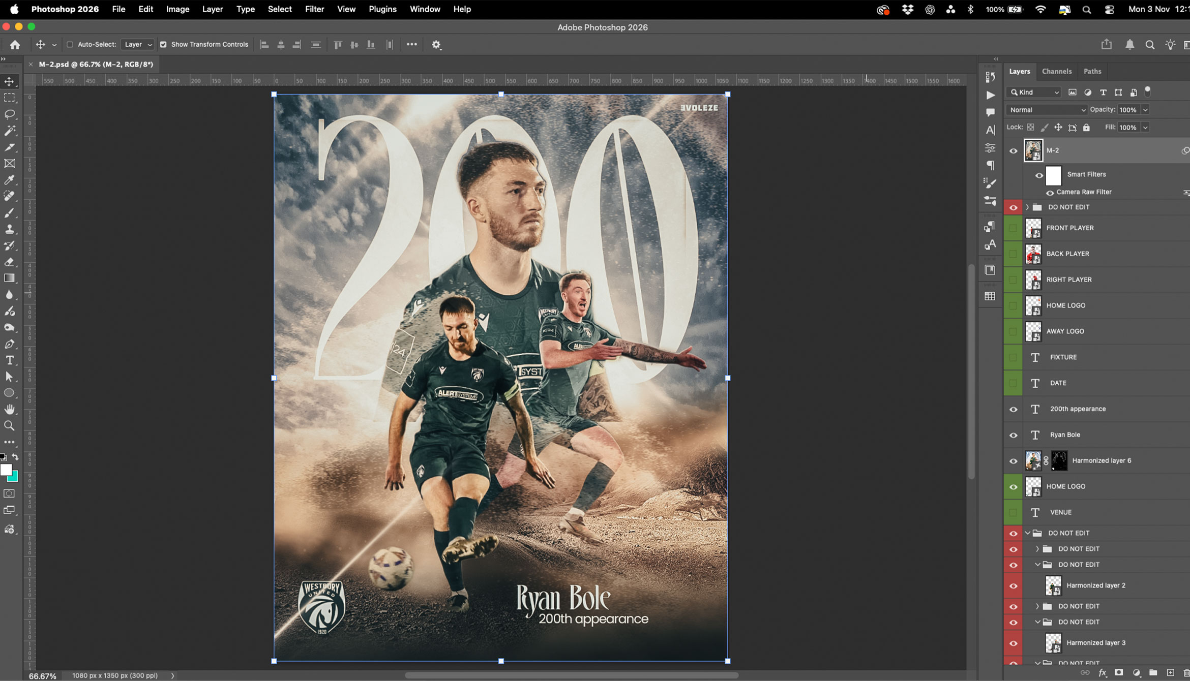Click the foreground color swatch

click(x=6, y=470)
